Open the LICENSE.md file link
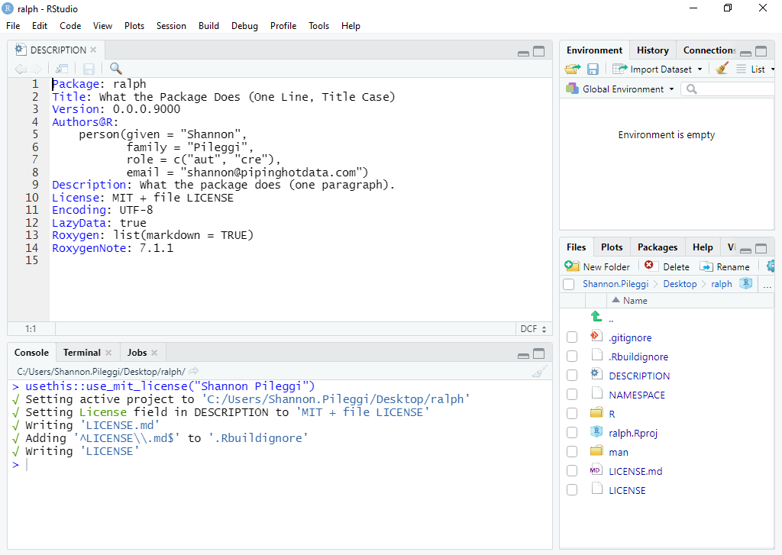The height and width of the screenshot is (555, 782). (635, 471)
